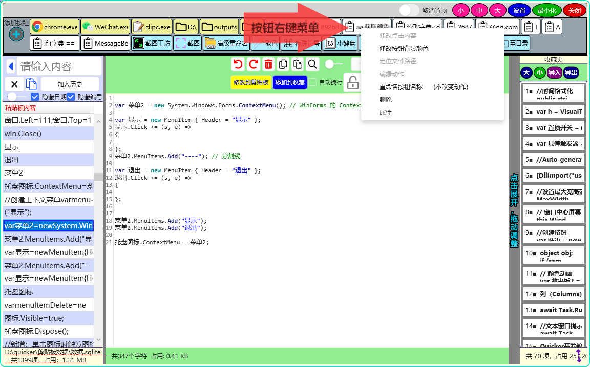
Task: Click the red 中 size button
Action: pyautogui.click(x=479, y=11)
